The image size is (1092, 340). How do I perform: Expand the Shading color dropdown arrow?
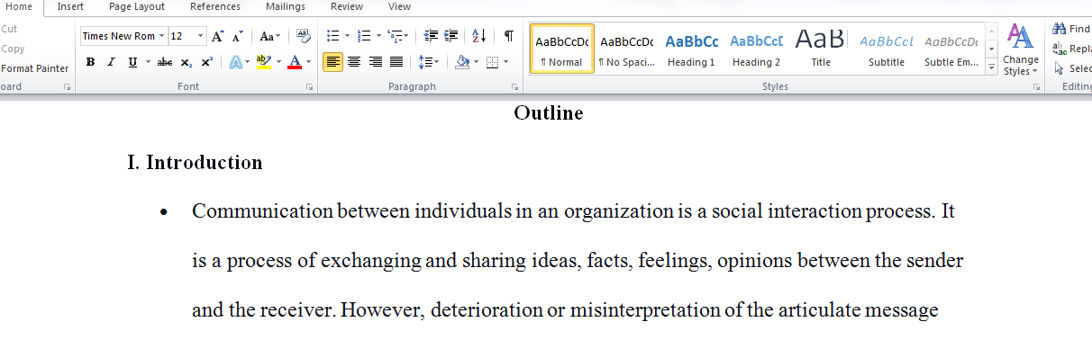coord(477,62)
